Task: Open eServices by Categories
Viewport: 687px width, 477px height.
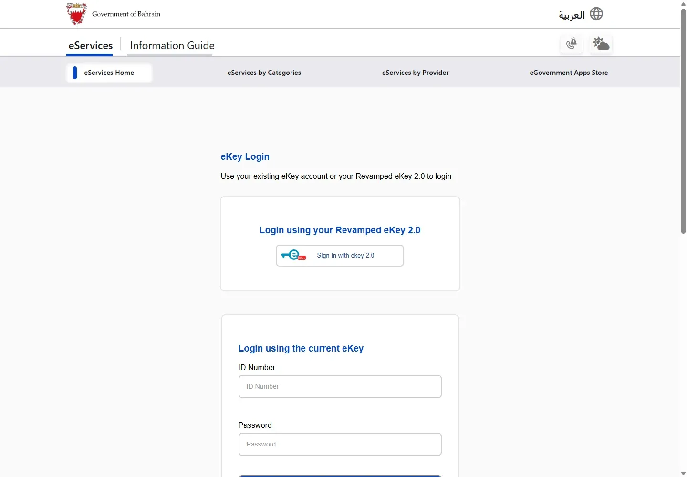Action: (264, 73)
